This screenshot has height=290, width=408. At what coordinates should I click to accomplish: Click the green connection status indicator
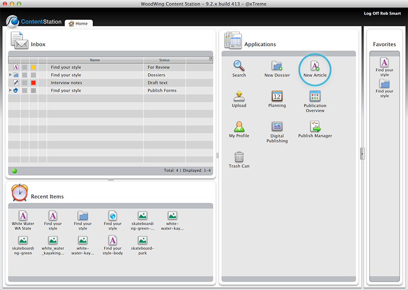click(x=14, y=171)
